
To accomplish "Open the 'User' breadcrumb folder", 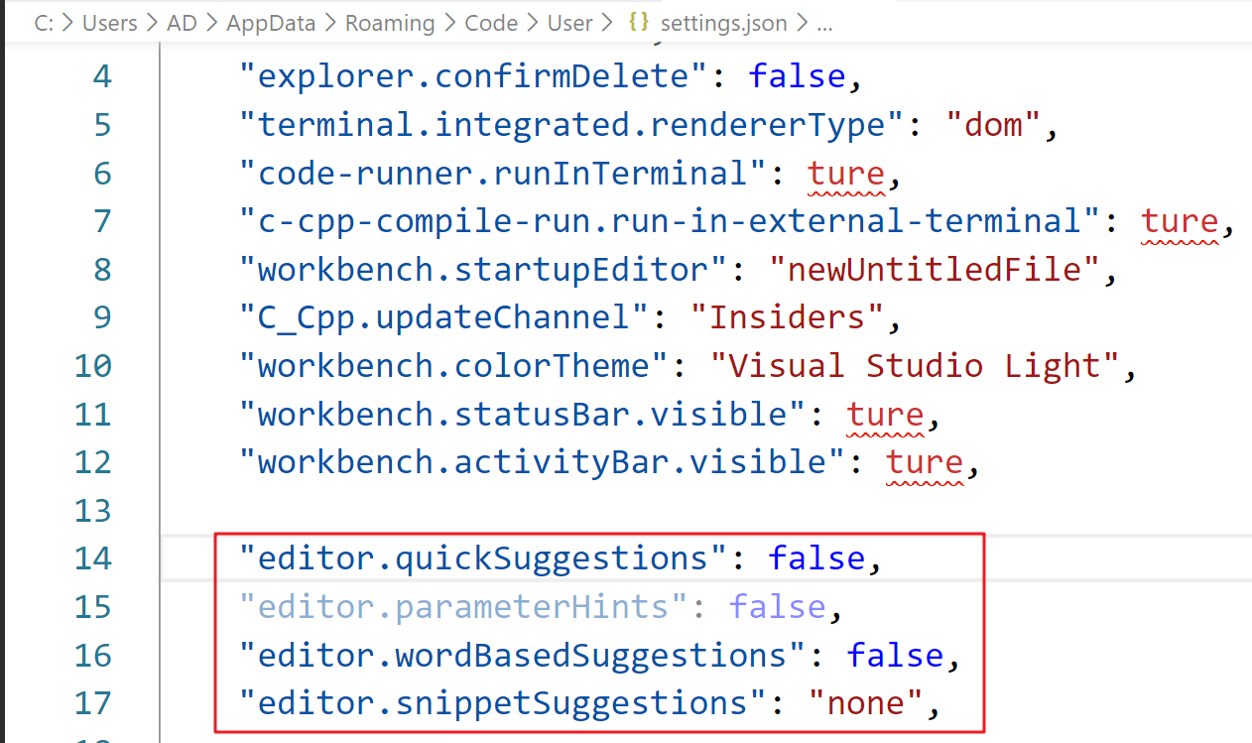I will point(570,23).
